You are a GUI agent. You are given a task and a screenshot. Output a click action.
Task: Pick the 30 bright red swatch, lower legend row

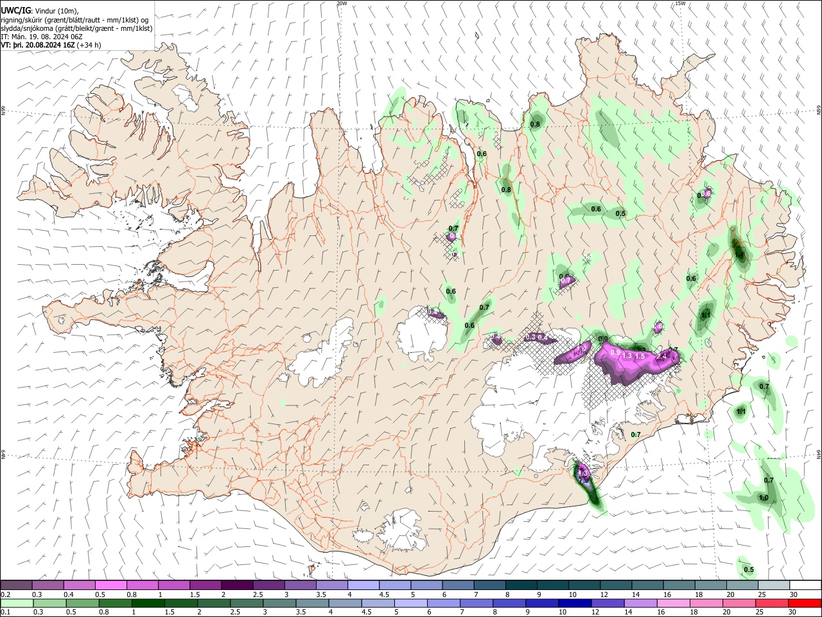coord(805,603)
